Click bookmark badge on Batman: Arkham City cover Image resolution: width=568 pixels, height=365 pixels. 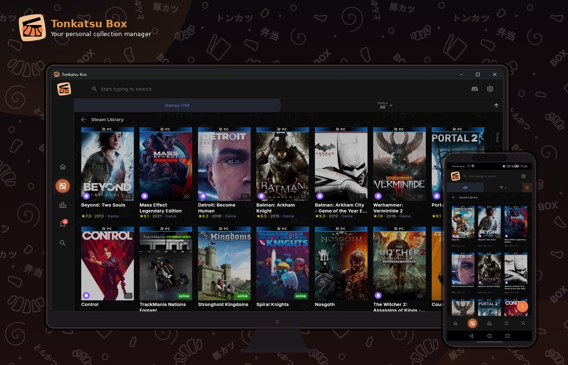coord(320,196)
